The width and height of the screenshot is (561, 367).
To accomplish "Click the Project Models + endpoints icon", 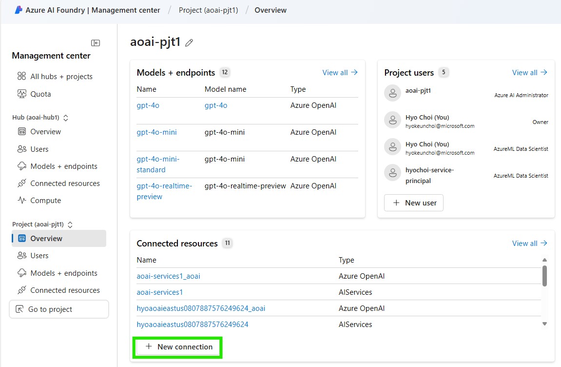I will click(x=22, y=273).
